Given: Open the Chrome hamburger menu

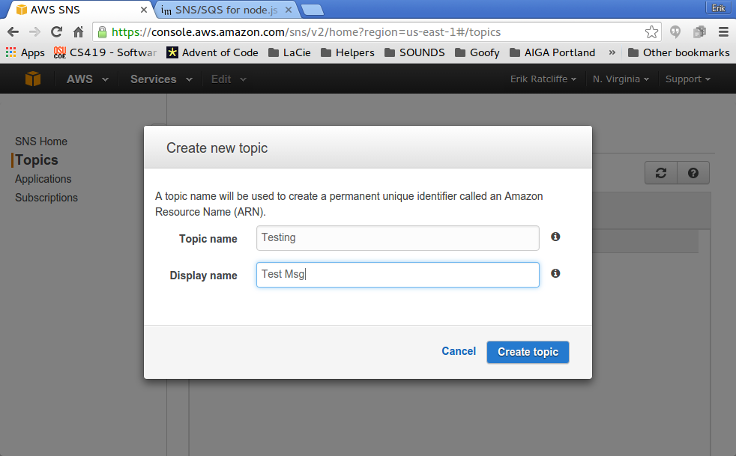Looking at the screenshot, I should pos(723,32).
